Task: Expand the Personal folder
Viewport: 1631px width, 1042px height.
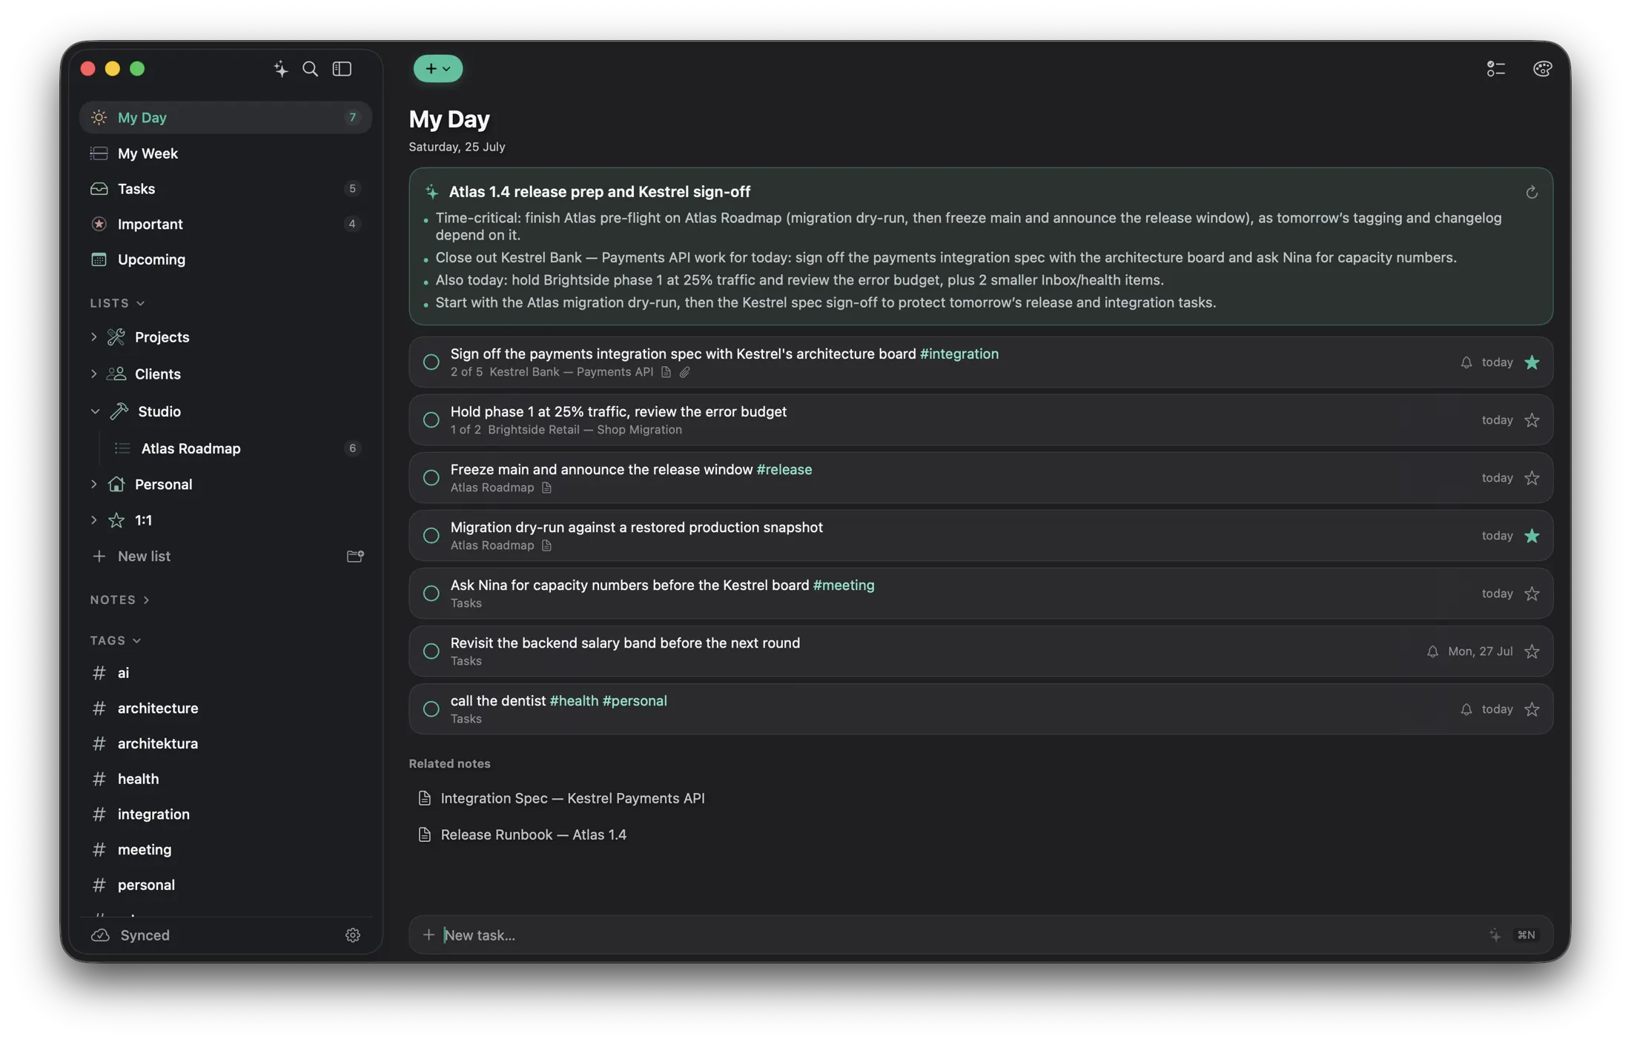Action: [x=93, y=485]
